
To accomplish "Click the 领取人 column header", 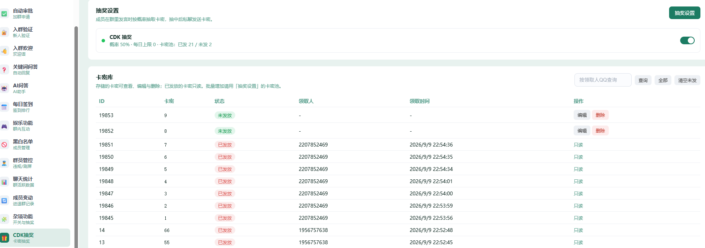I will 306,101.
